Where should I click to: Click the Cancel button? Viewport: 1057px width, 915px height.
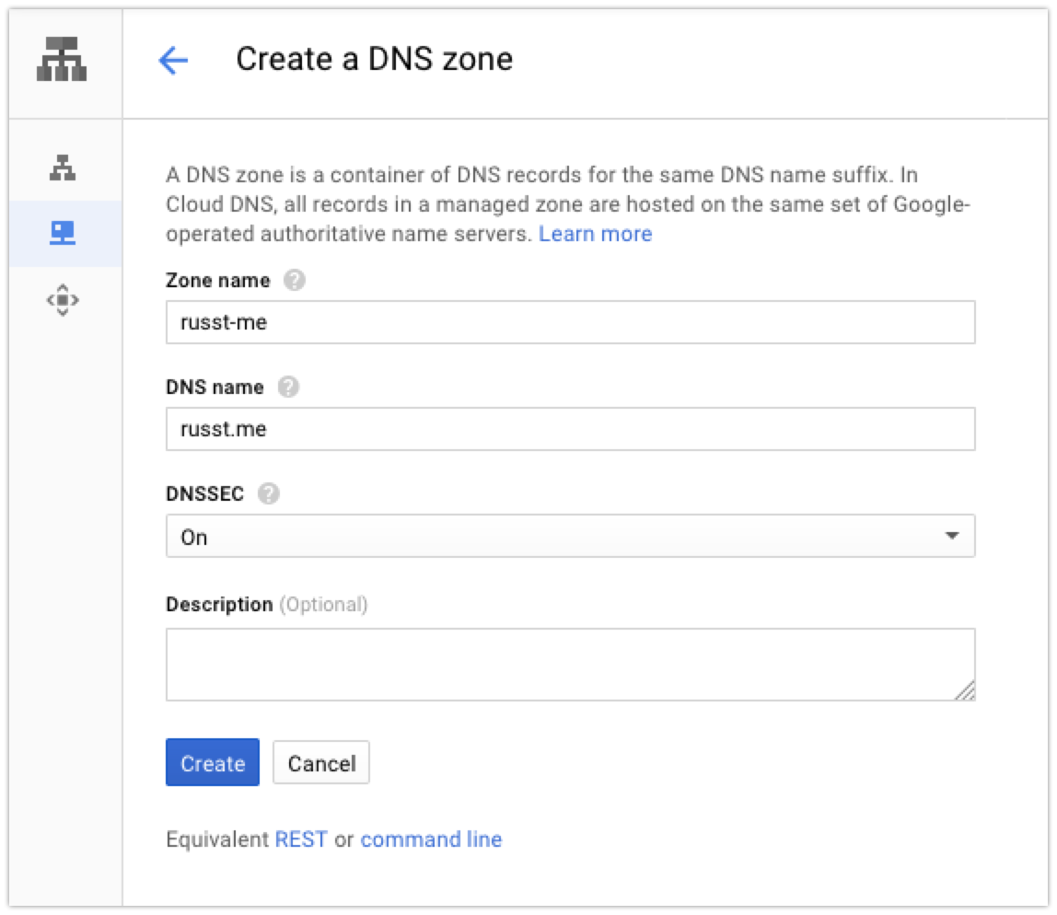[x=321, y=763]
